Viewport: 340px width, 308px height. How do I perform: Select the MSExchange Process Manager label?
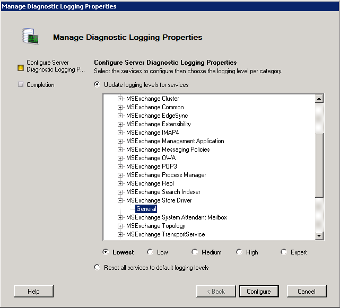[166, 175]
